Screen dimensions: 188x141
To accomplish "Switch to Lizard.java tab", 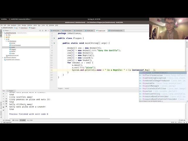I will click(x=79, y=31).
